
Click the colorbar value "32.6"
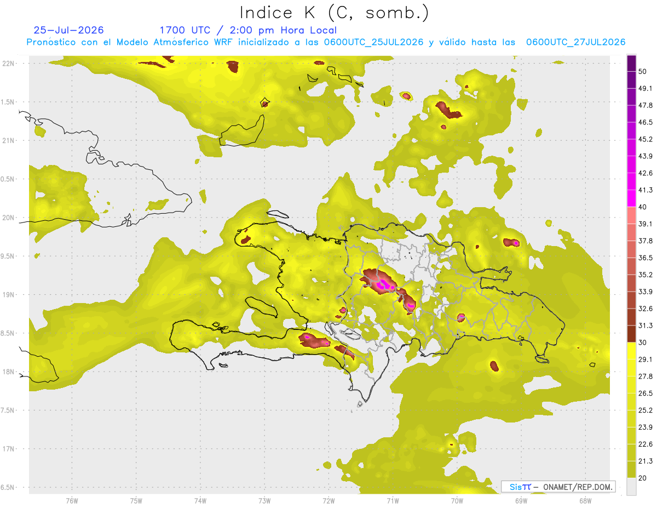tap(645, 309)
